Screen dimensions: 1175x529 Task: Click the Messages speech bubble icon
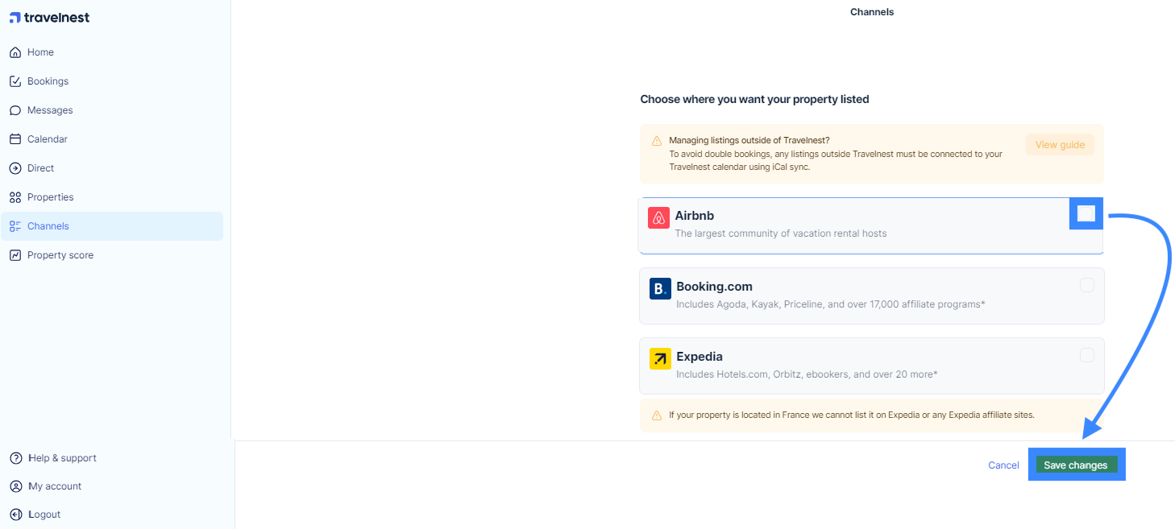(x=15, y=110)
